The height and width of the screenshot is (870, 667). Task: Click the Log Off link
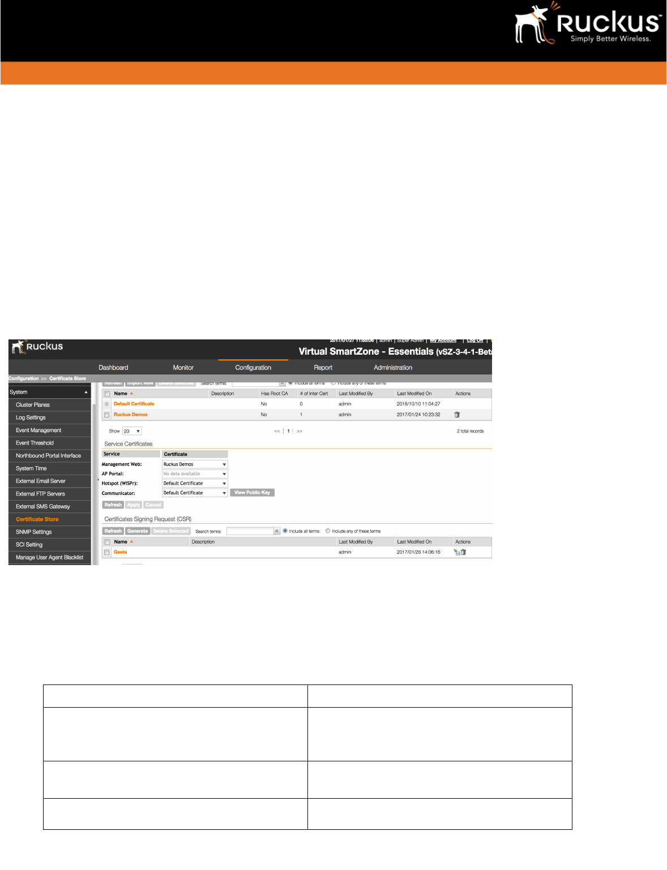click(475, 341)
